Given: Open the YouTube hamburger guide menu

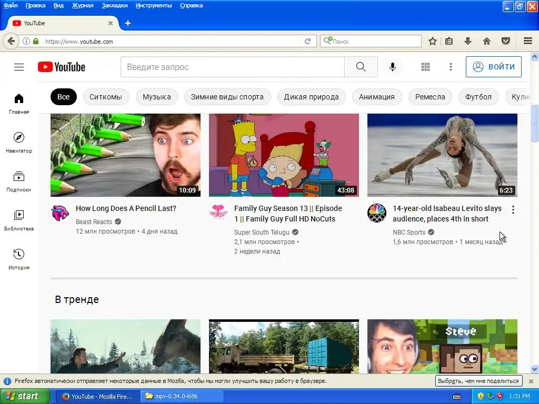Looking at the screenshot, I should click(19, 67).
